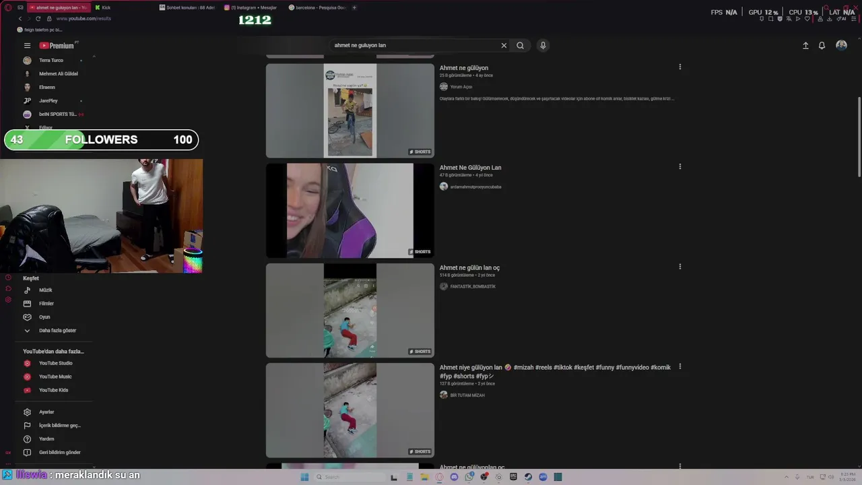Image resolution: width=862 pixels, height=485 pixels.
Task: Open YouTube Studio from sidebar
Action: [x=54, y=363]
